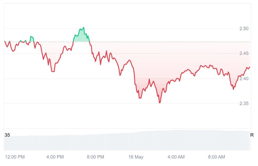
Task: Select the 12:00 PM time label
Action: (x=15, y=157)
